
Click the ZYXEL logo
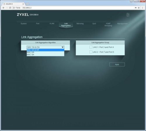point(23,15)
